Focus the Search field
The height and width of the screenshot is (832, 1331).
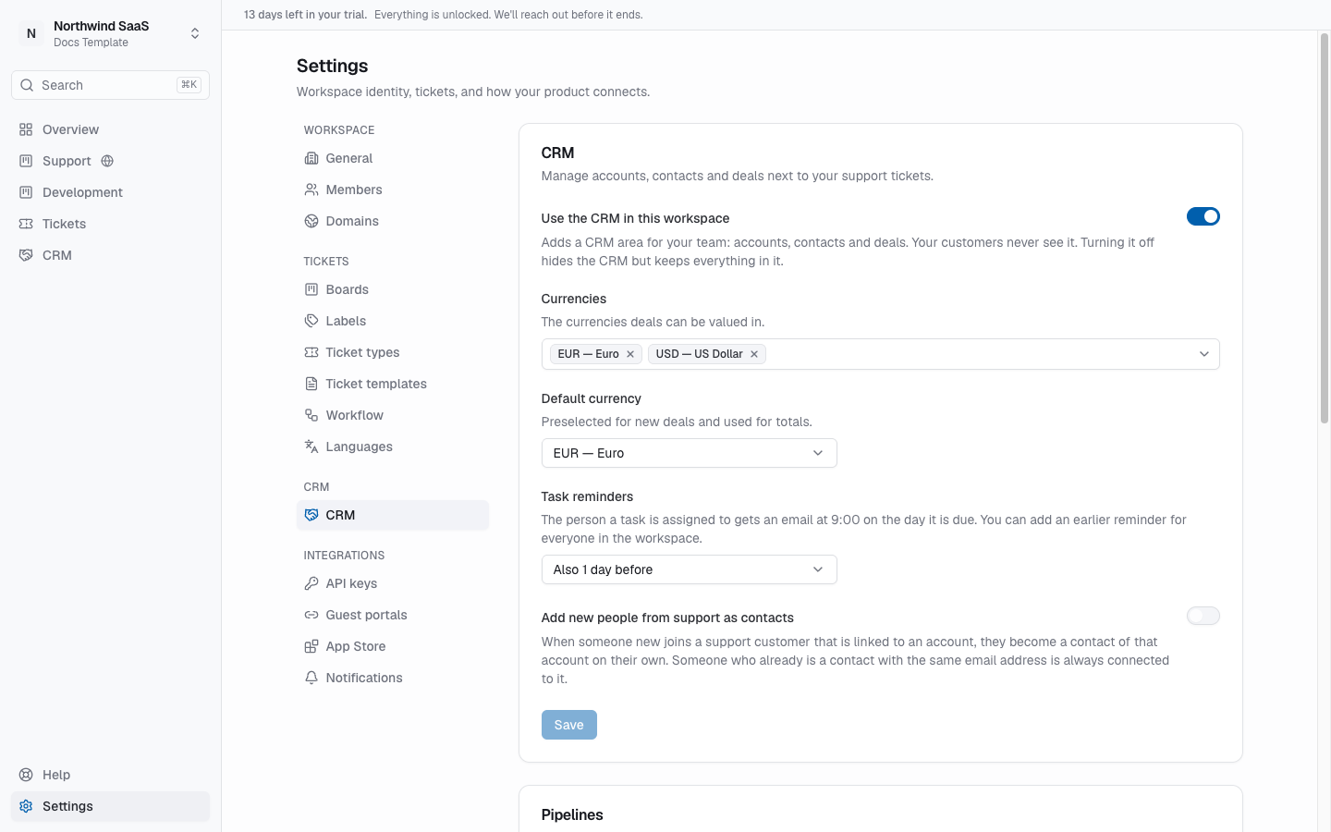coord(110,85)
